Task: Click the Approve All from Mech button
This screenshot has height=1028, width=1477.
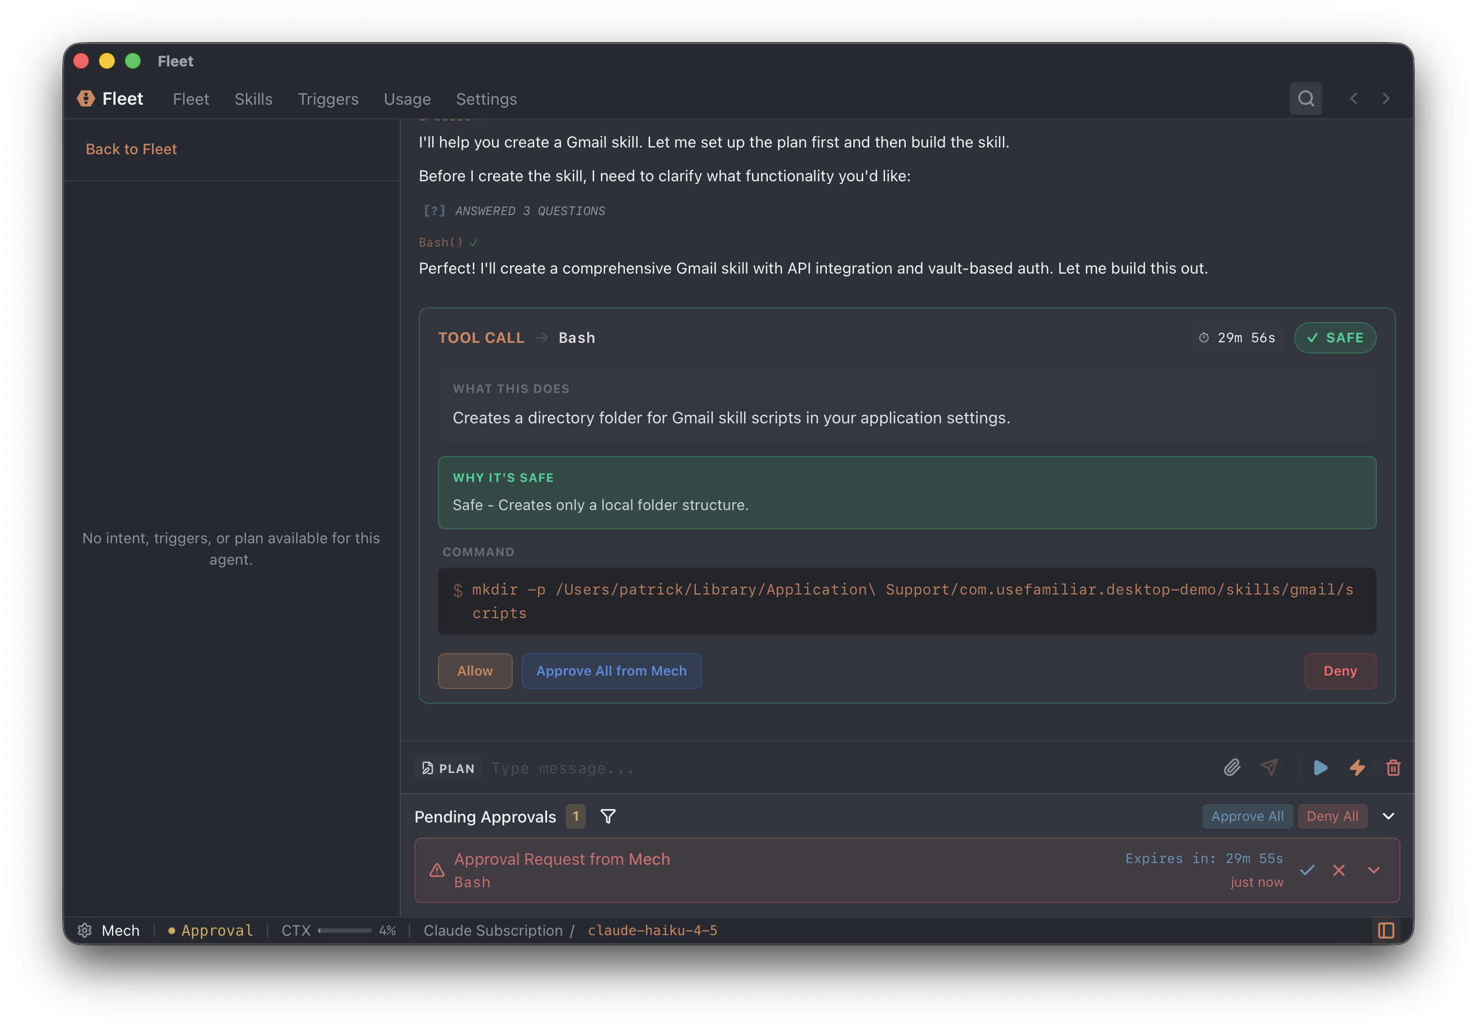Action: pyautogui.click(x=611, y=671)
